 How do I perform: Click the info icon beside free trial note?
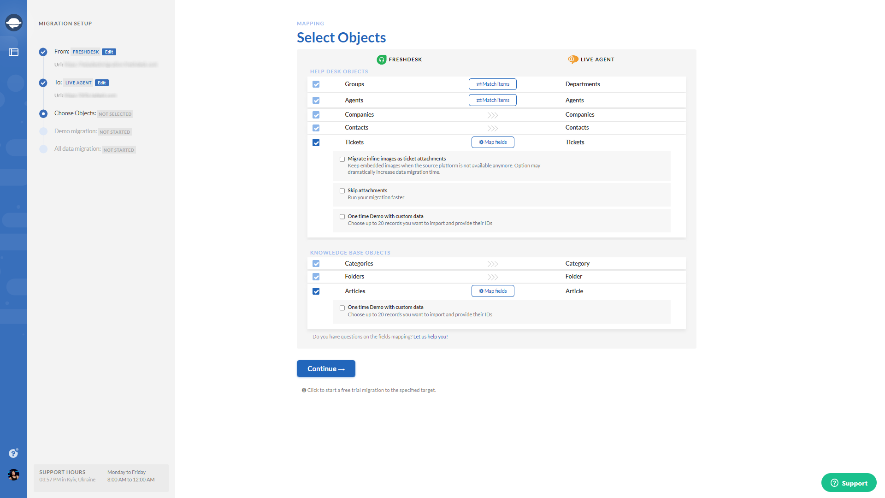point(304,390)
